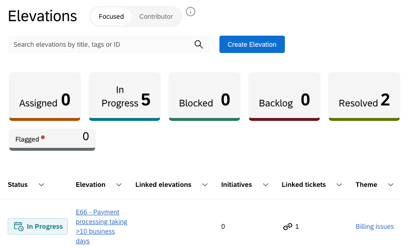Expand the Linked tickets column chevron
The image size is (409, 249).
[339, 185]
